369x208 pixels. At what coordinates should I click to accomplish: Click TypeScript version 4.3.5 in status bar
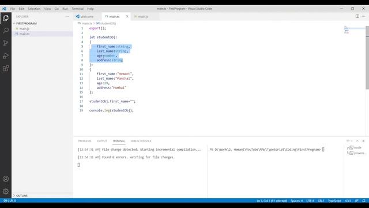(x=348, y=200)
